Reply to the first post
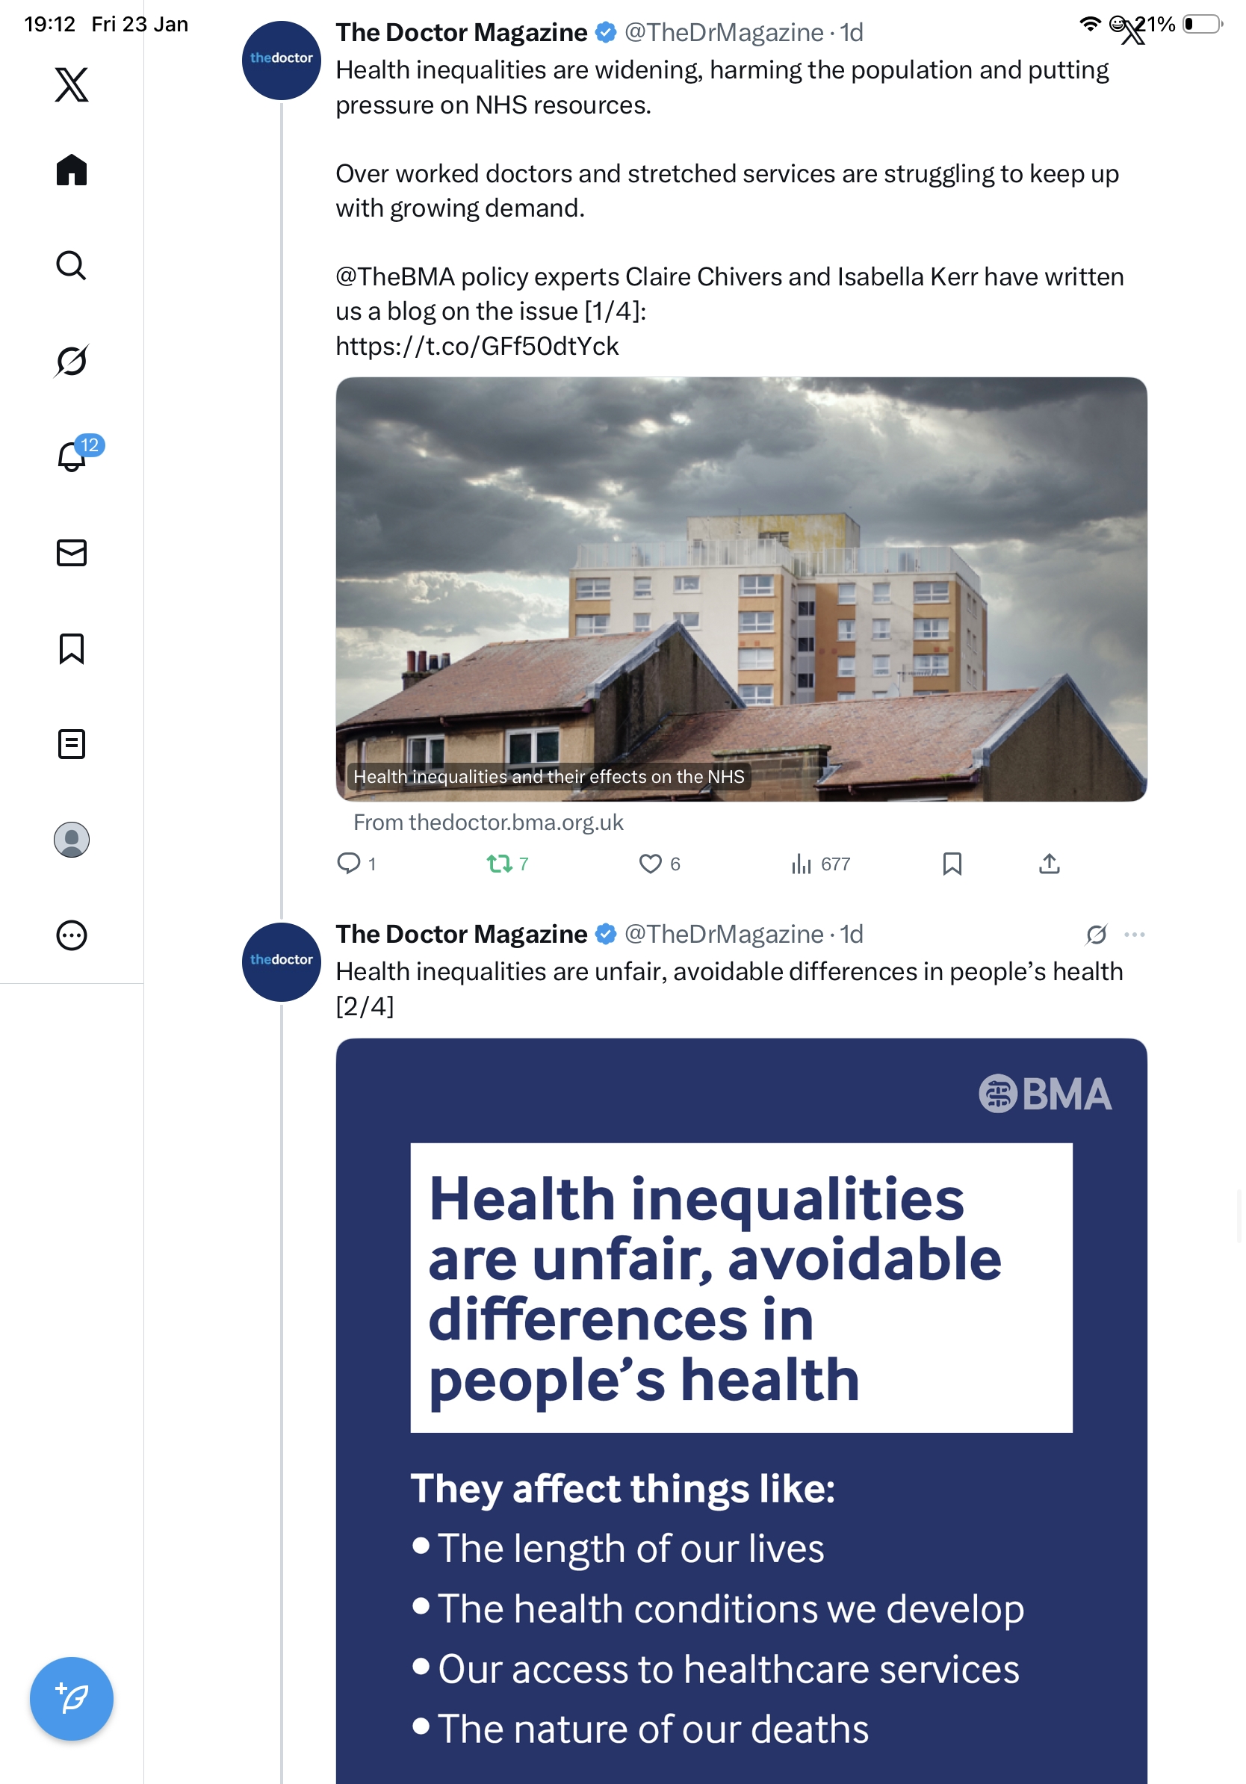This screenshot has width=1246, height=1784. 349,864
